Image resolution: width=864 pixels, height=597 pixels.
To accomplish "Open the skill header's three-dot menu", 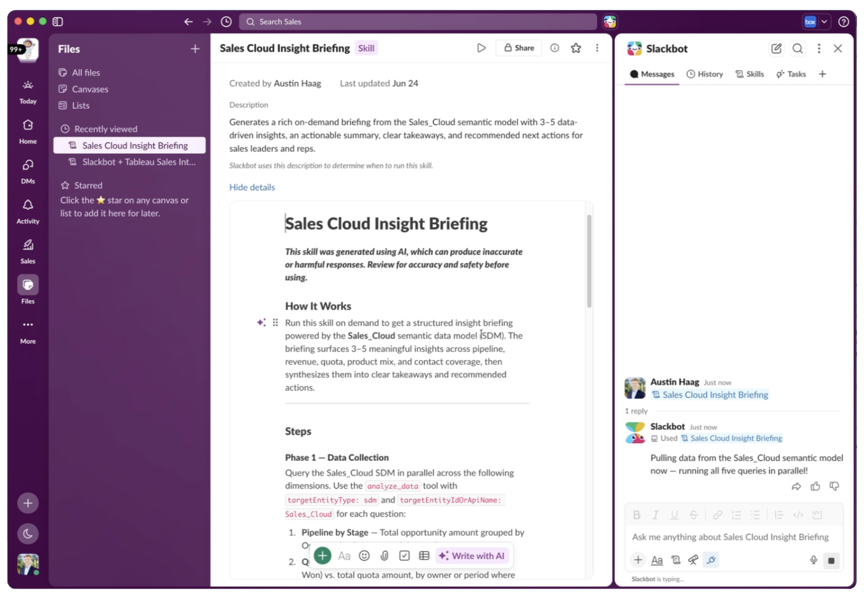I will coord(597,48).
